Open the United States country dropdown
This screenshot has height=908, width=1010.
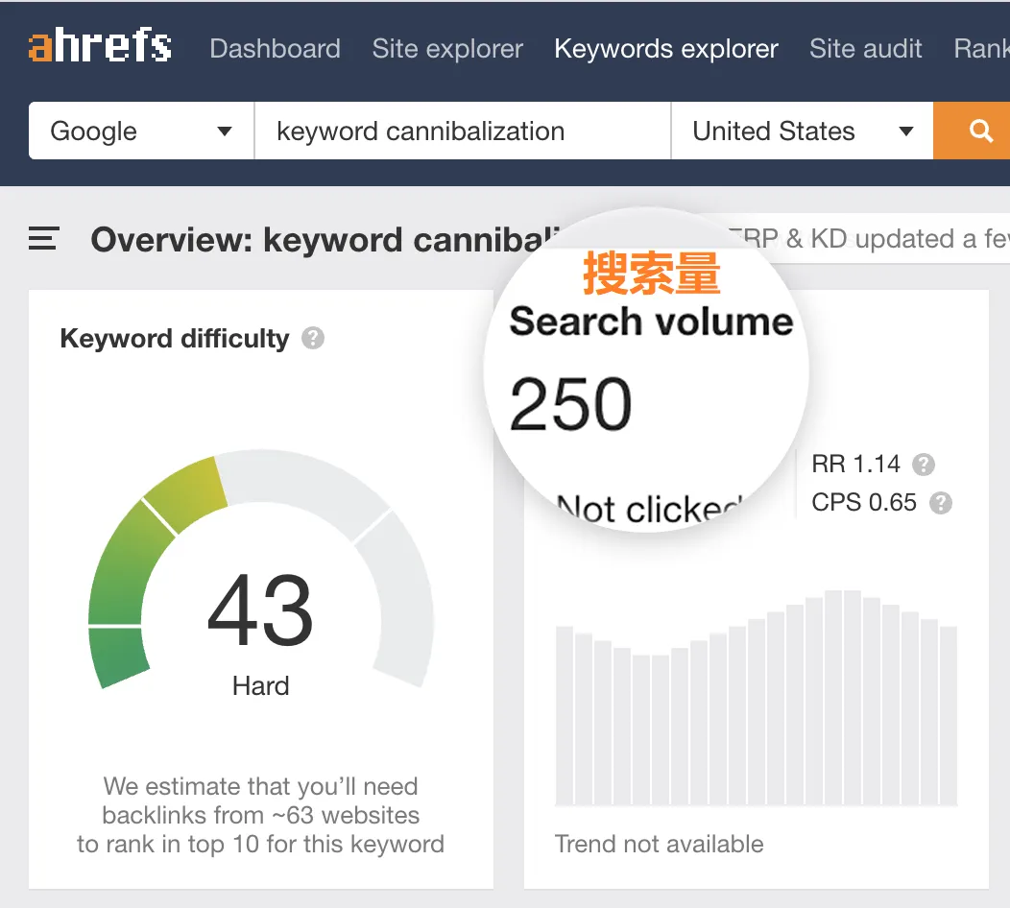click(802, 131)
